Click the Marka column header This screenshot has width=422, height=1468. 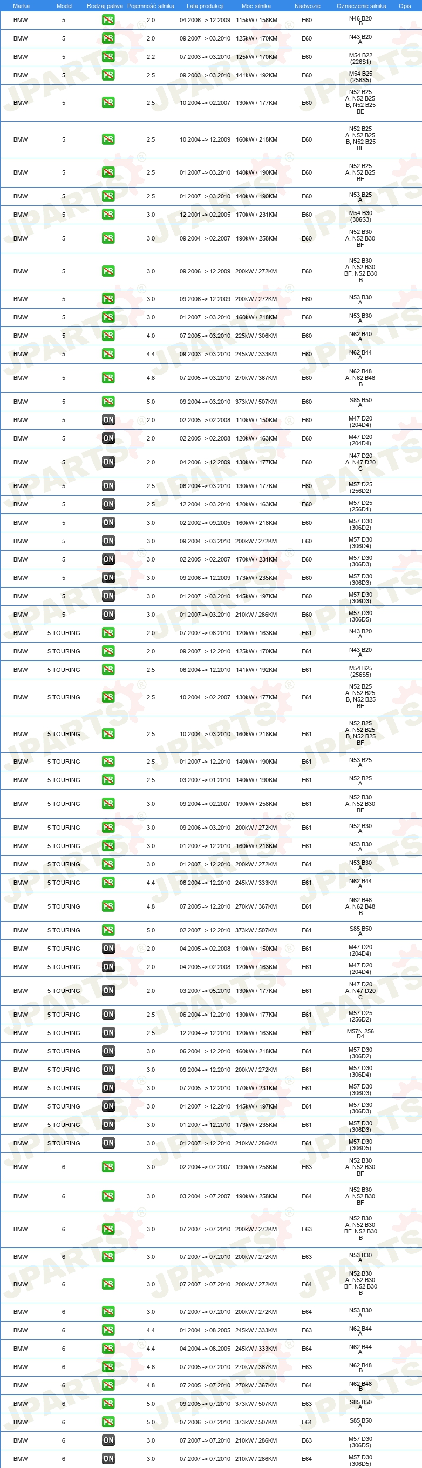click(21, 6)
